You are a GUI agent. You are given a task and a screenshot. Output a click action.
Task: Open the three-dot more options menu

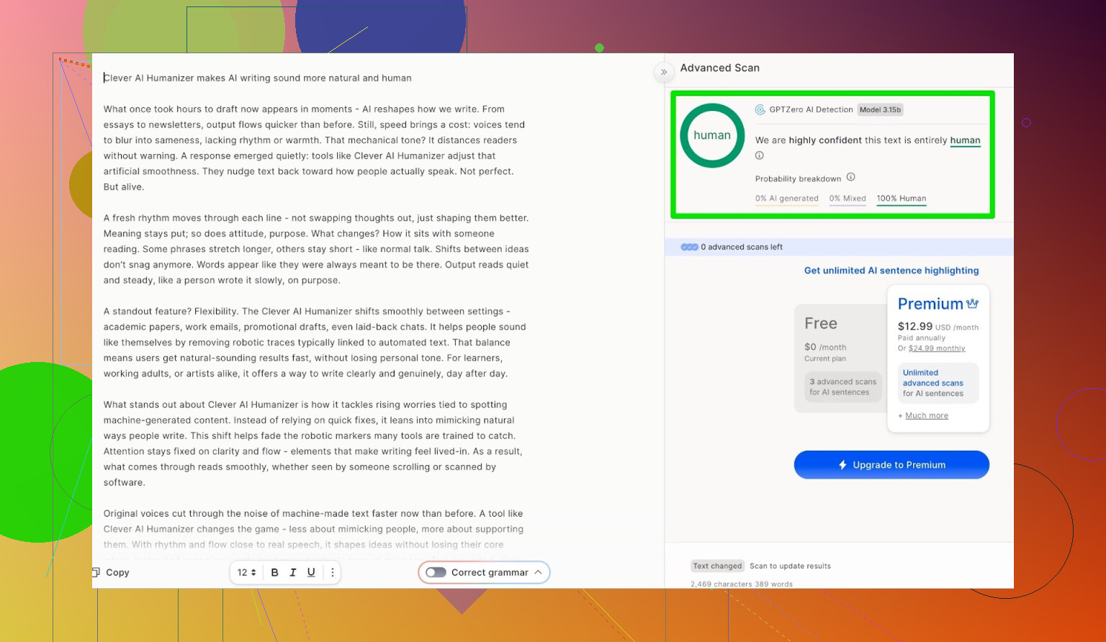pos(332,572)
